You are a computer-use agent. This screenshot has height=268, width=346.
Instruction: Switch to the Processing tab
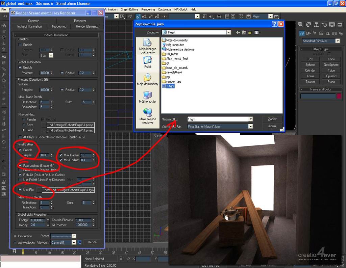pyautogui.click(x=59, y=26)
